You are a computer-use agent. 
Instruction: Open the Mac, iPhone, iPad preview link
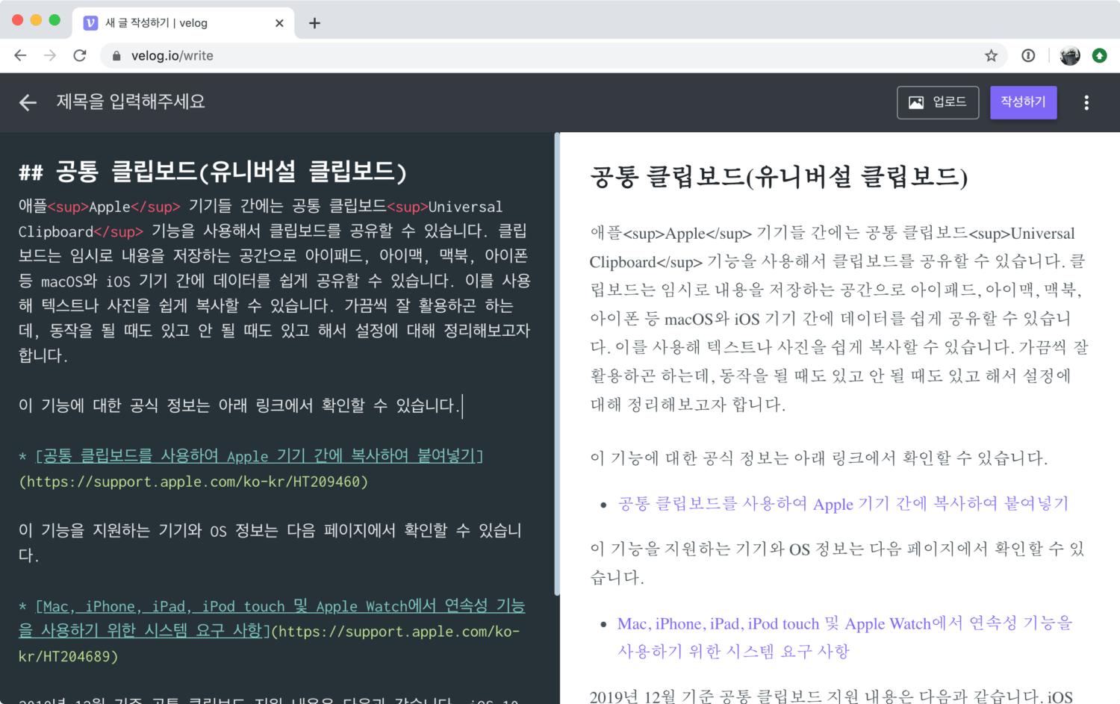click(x=844, y=638)
